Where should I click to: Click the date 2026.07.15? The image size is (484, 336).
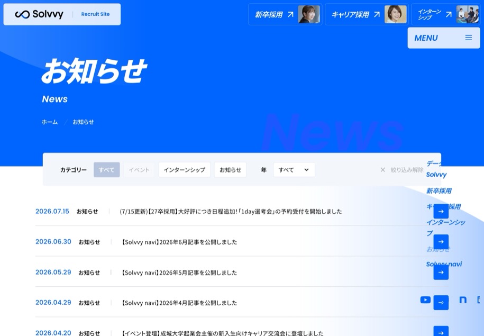tap(52, 211)
